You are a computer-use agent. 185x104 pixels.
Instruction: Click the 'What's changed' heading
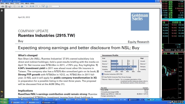[x=28, y=55]
